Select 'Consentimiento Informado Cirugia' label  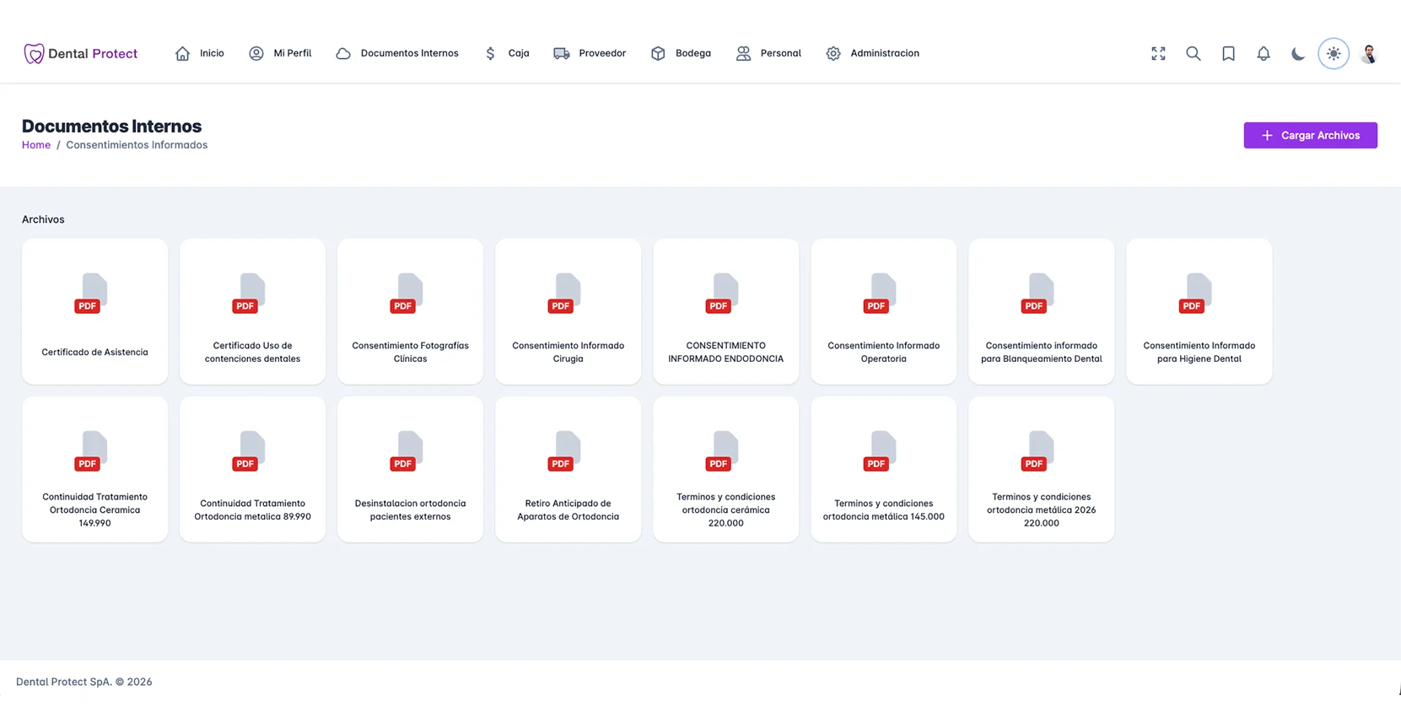click(x=568, y=353)
